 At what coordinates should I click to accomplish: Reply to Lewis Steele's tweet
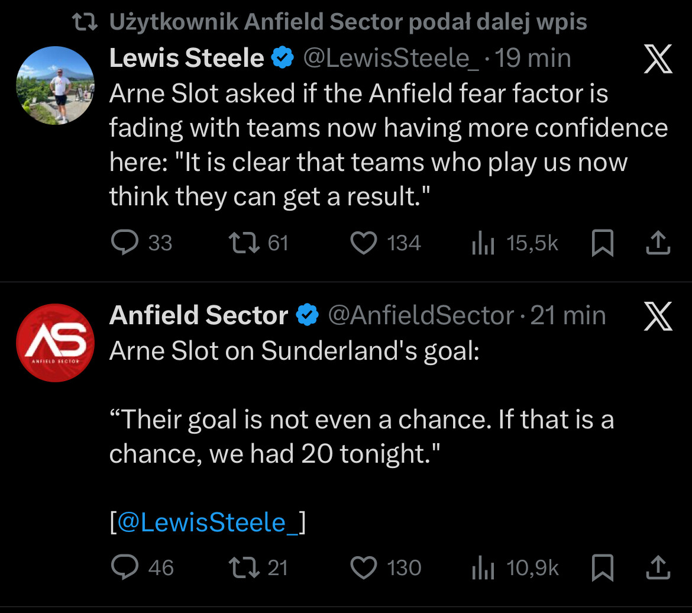coord(125,243)
